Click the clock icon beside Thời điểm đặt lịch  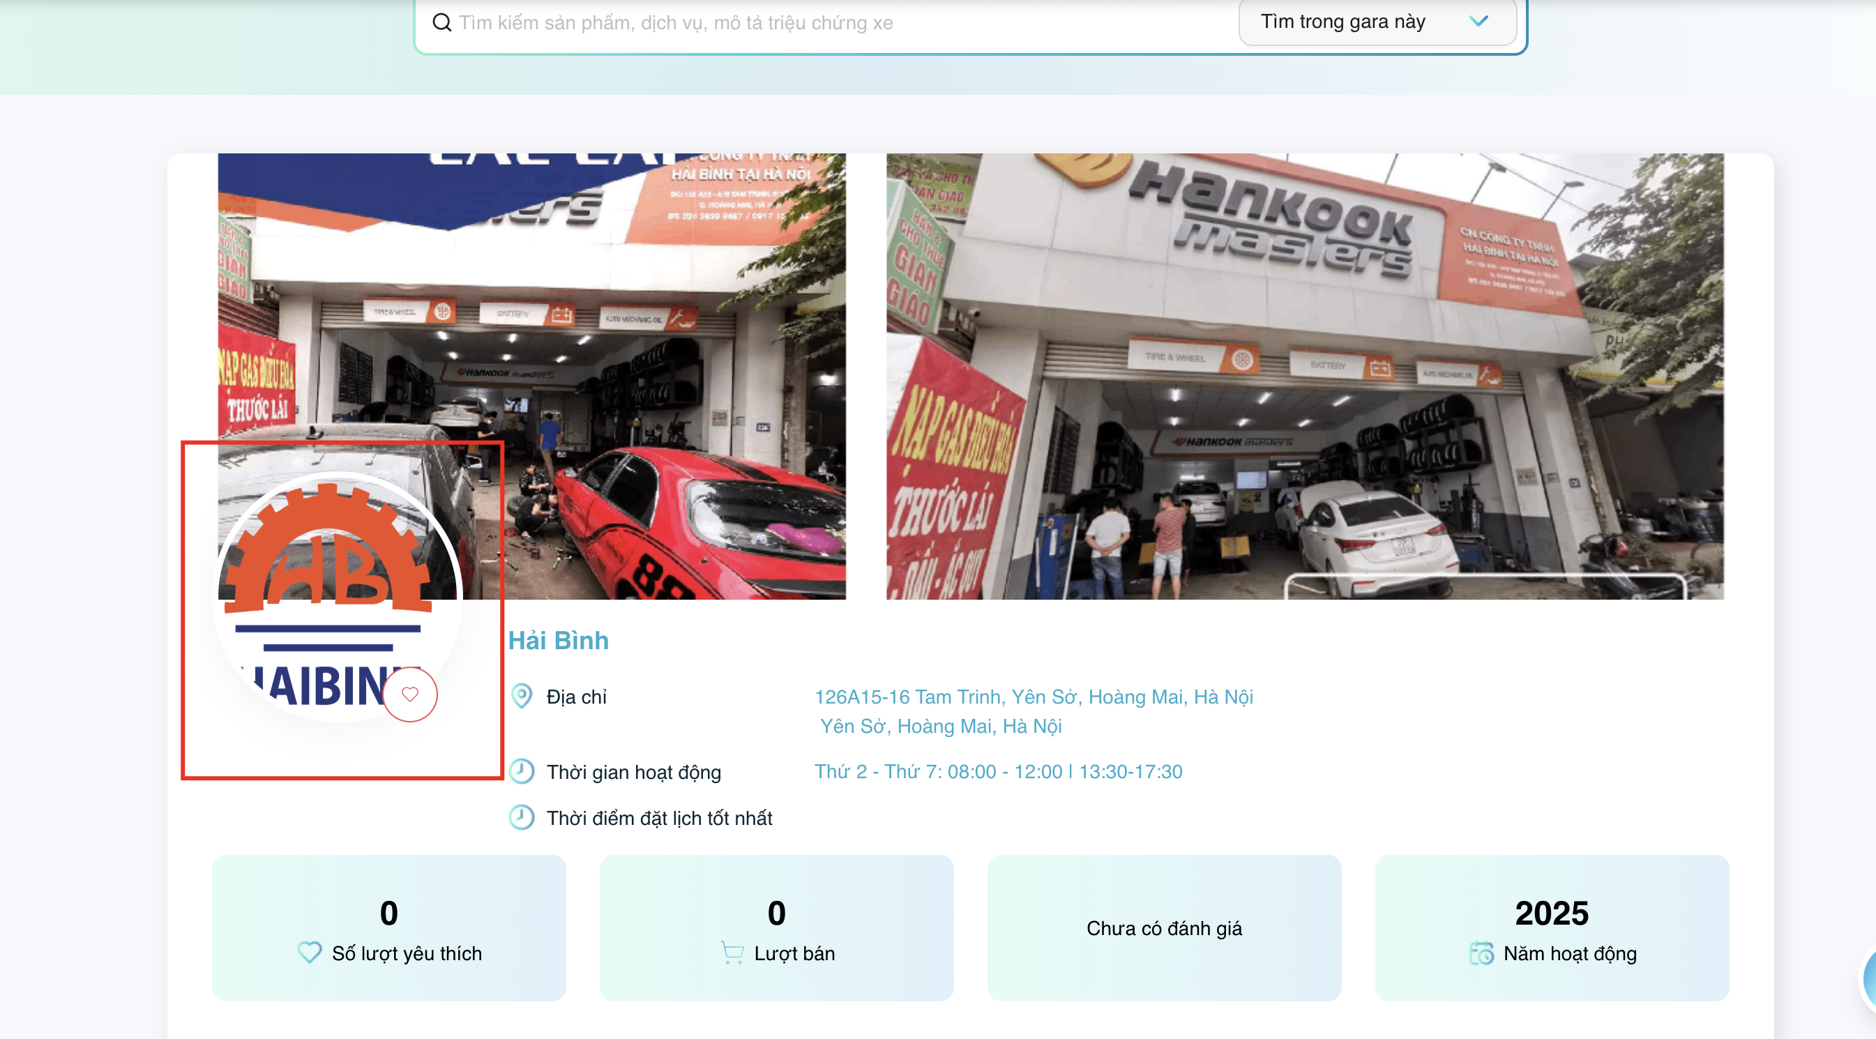click(522, 817)
